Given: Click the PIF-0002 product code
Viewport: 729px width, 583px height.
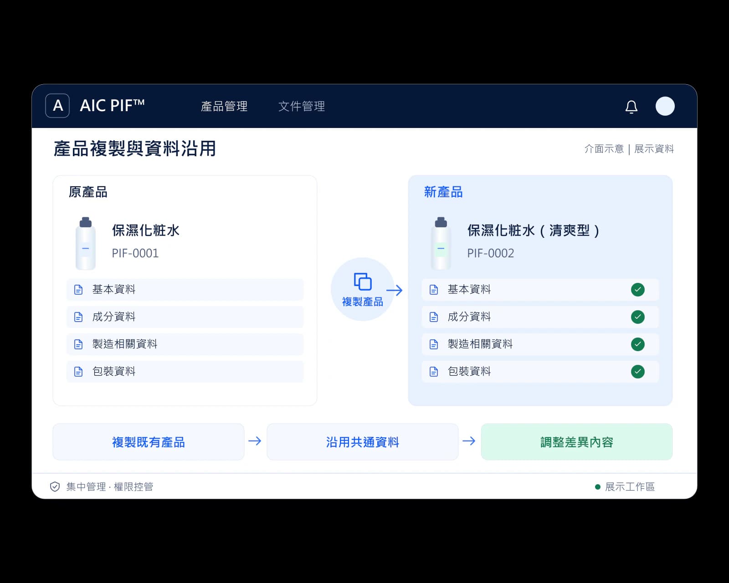Looking at the screenshot, I should (491, 253).
